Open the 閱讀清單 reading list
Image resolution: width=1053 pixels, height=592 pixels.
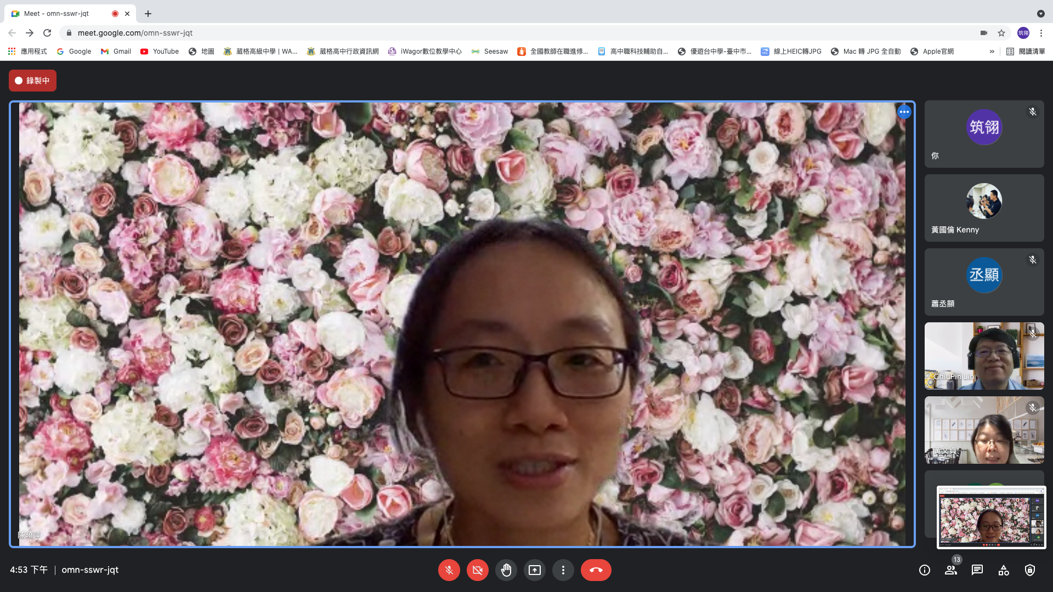(x=1026, y=52)
